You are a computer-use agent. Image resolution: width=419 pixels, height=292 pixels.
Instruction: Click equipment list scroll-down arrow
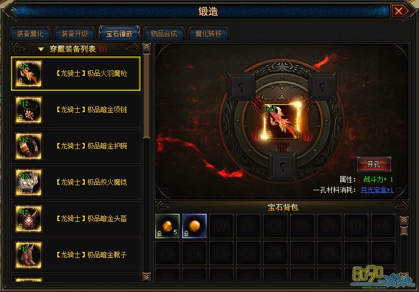coord(146,276)
